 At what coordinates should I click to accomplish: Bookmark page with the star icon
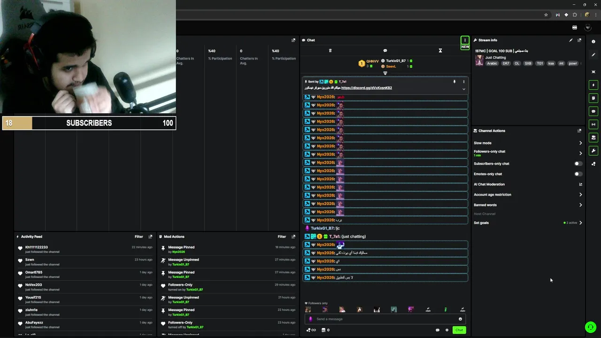(x=546, y=15)
